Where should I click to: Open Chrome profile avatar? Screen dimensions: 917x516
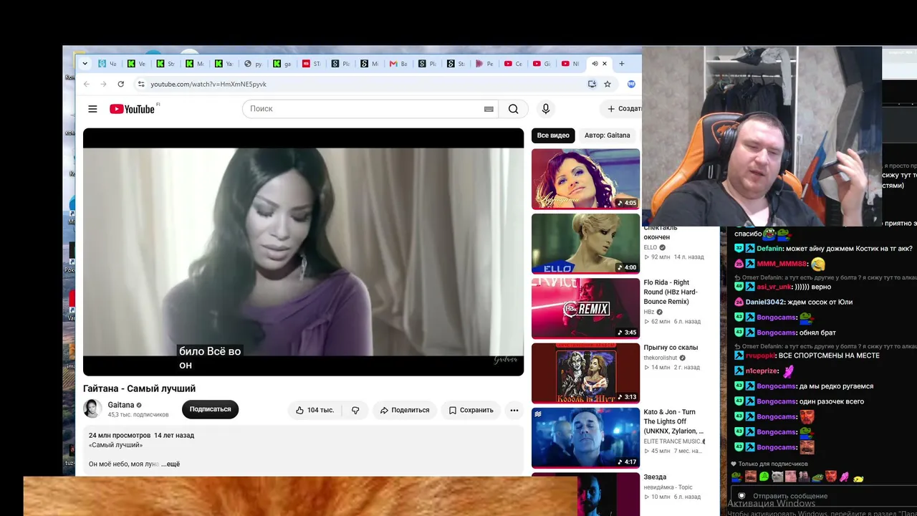click(631, 84)
